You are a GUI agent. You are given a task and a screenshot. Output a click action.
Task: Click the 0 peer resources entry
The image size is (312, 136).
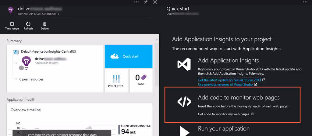(31, 79)
